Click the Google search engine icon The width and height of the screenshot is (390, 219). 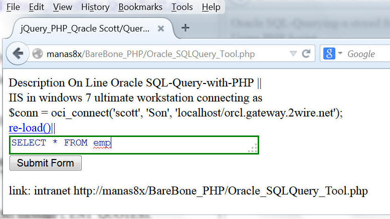[329, 53]
